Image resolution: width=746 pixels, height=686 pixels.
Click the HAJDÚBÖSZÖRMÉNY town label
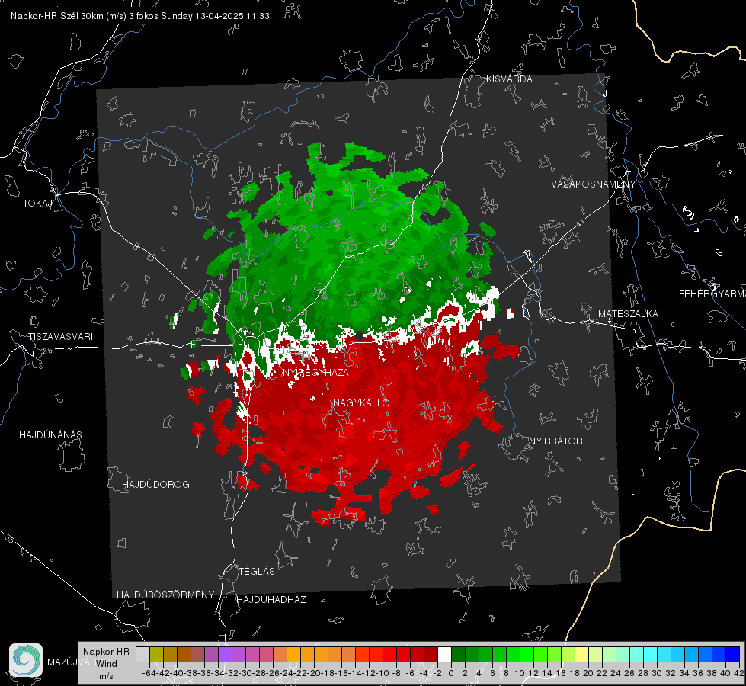point(165,595)
